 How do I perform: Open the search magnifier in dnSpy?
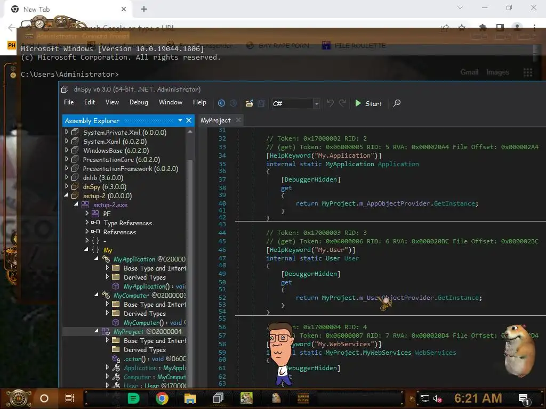(x=397, y=103)
